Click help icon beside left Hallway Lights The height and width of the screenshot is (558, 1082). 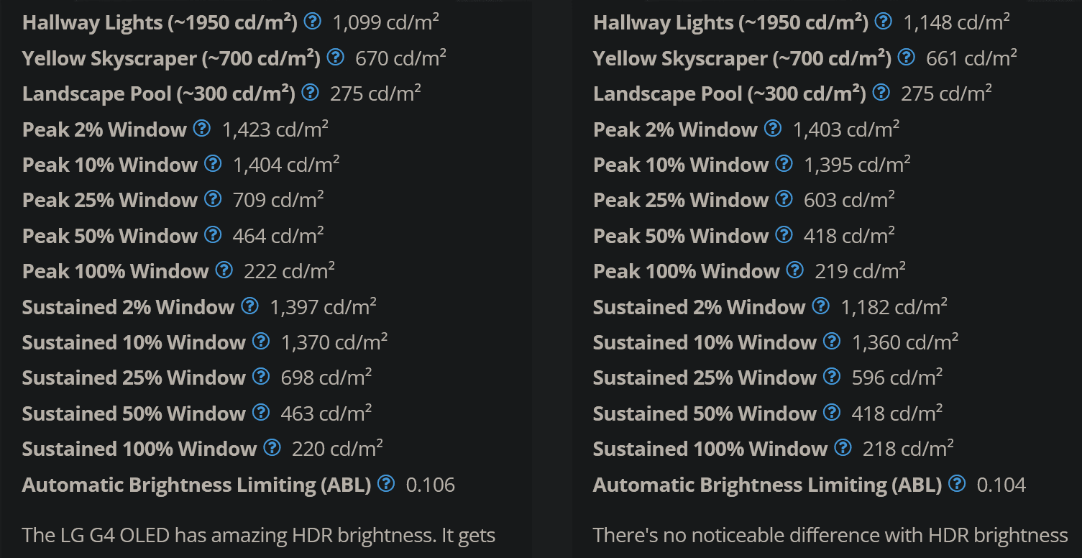pyautogui.click(x=312, y=22)
